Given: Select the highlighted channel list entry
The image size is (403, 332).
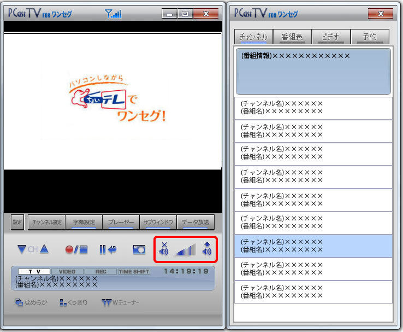Looking at the screenshot, I should (x=313, y=246).
